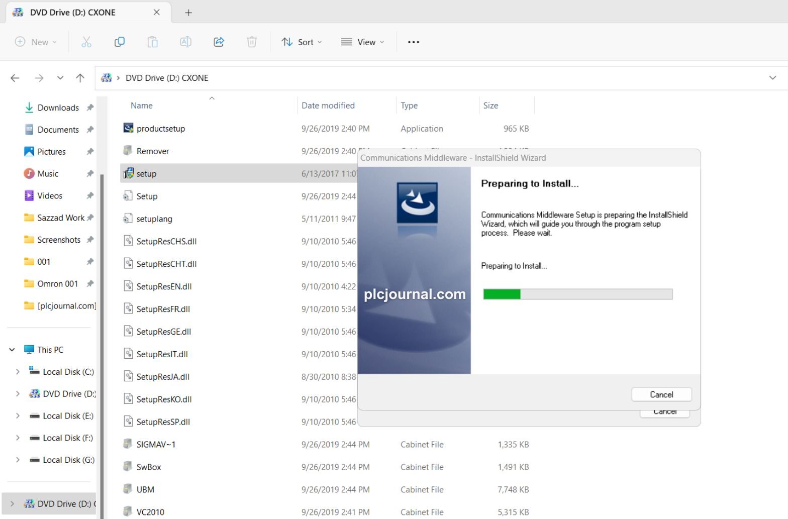788x519 pixels.
Task: Click the Cut scissors icon in toolbar
Action: coord(86,42)
